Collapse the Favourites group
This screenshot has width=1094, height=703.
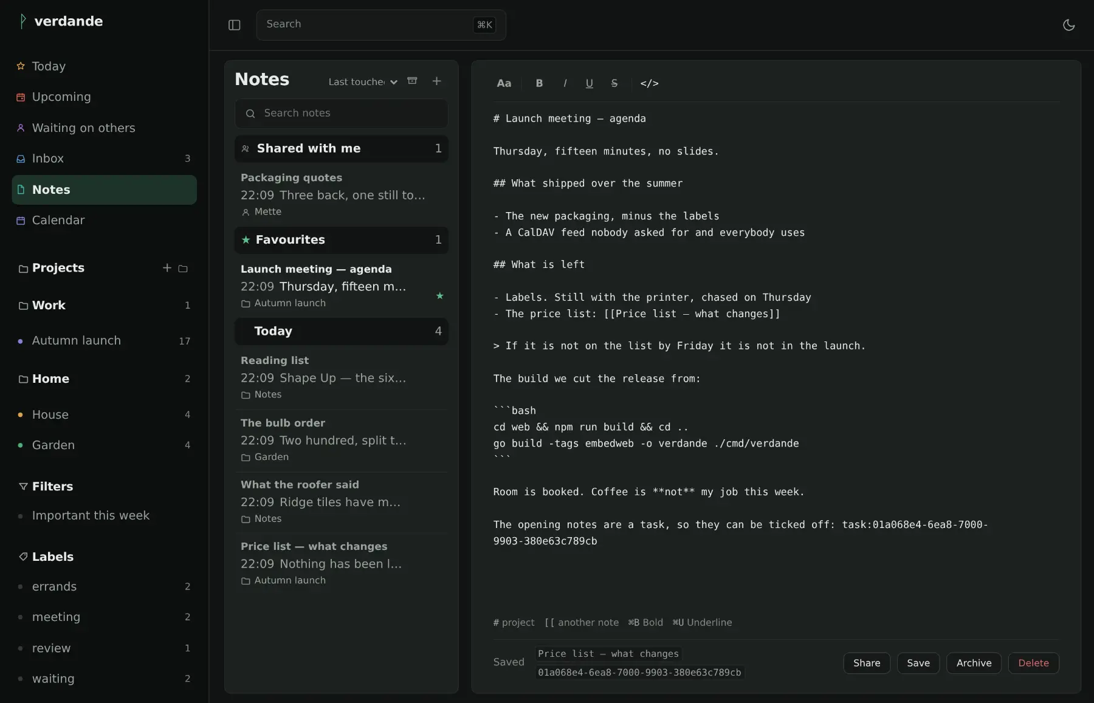(342, 240)
